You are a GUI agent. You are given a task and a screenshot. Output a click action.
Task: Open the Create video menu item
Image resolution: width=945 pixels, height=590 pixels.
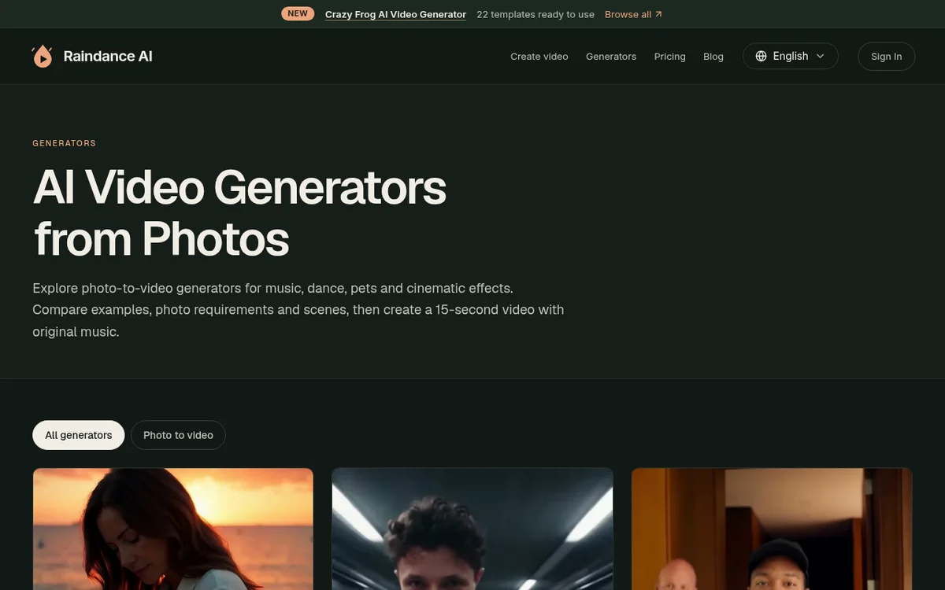tap(539, 57)
